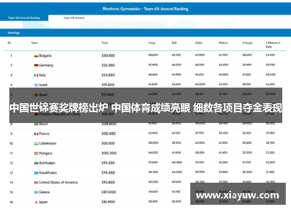The image size is (291, 210).
Task: Select Israel's total score 319.850
Action: point(108,85)
